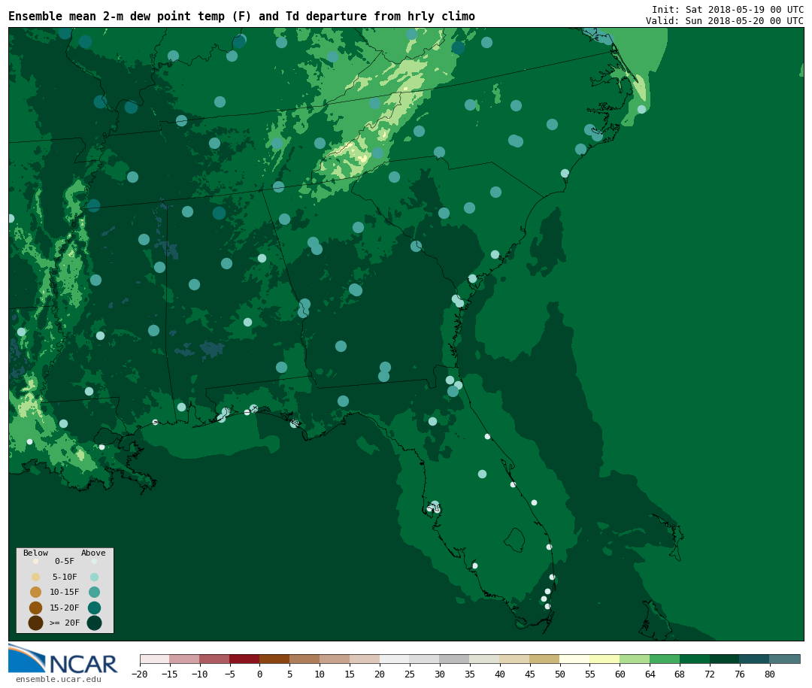The width and height of the screenshot is (812, 688).
Task: Select the khaki colorbar segment between 45 and 50
Action: pos(545,659)
